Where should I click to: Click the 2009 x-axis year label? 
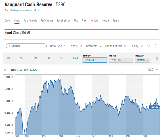coord(27,136)
